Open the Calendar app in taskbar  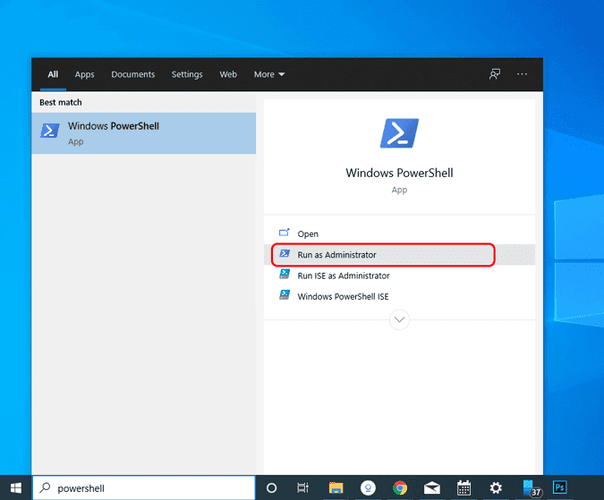tap(464, 488)
